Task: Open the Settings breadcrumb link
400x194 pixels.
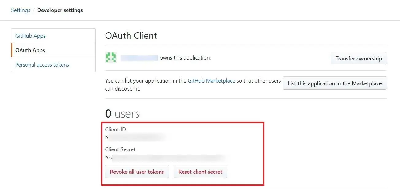Action: click(x=20, y=10)
